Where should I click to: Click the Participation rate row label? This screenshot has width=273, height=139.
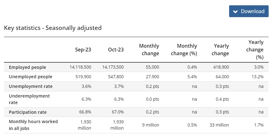click(28, 112)
